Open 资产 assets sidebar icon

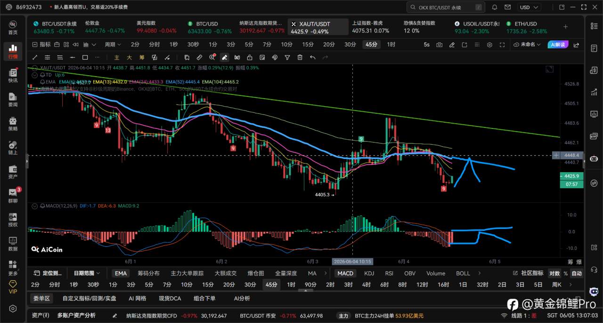(x=13, y=172)
